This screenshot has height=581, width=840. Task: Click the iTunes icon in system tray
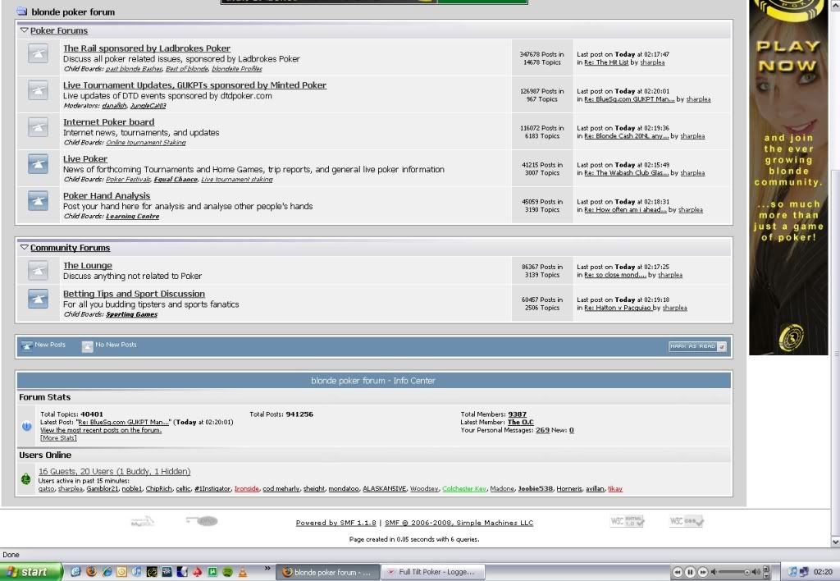point(793,572)
